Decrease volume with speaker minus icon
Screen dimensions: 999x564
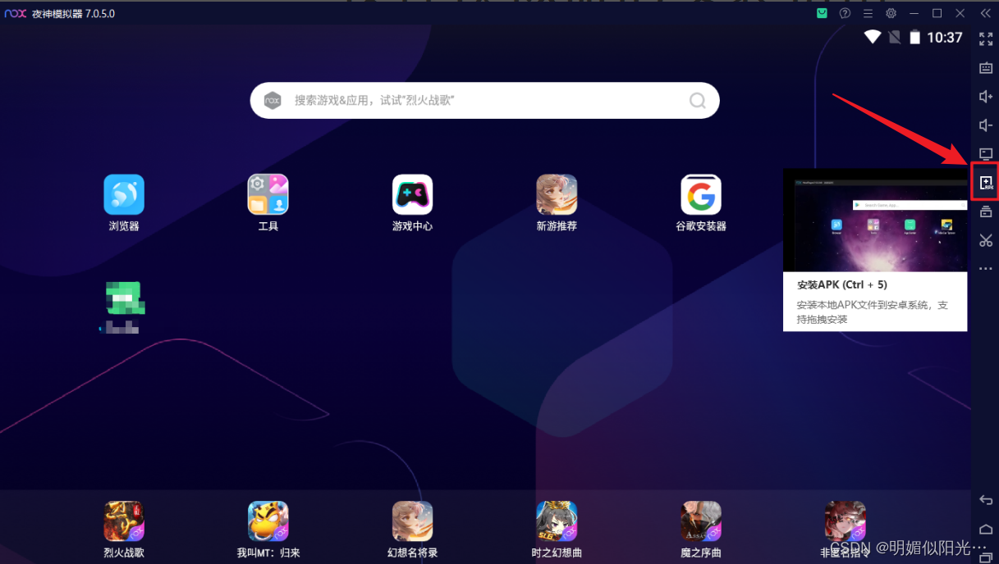coord(986,125)
